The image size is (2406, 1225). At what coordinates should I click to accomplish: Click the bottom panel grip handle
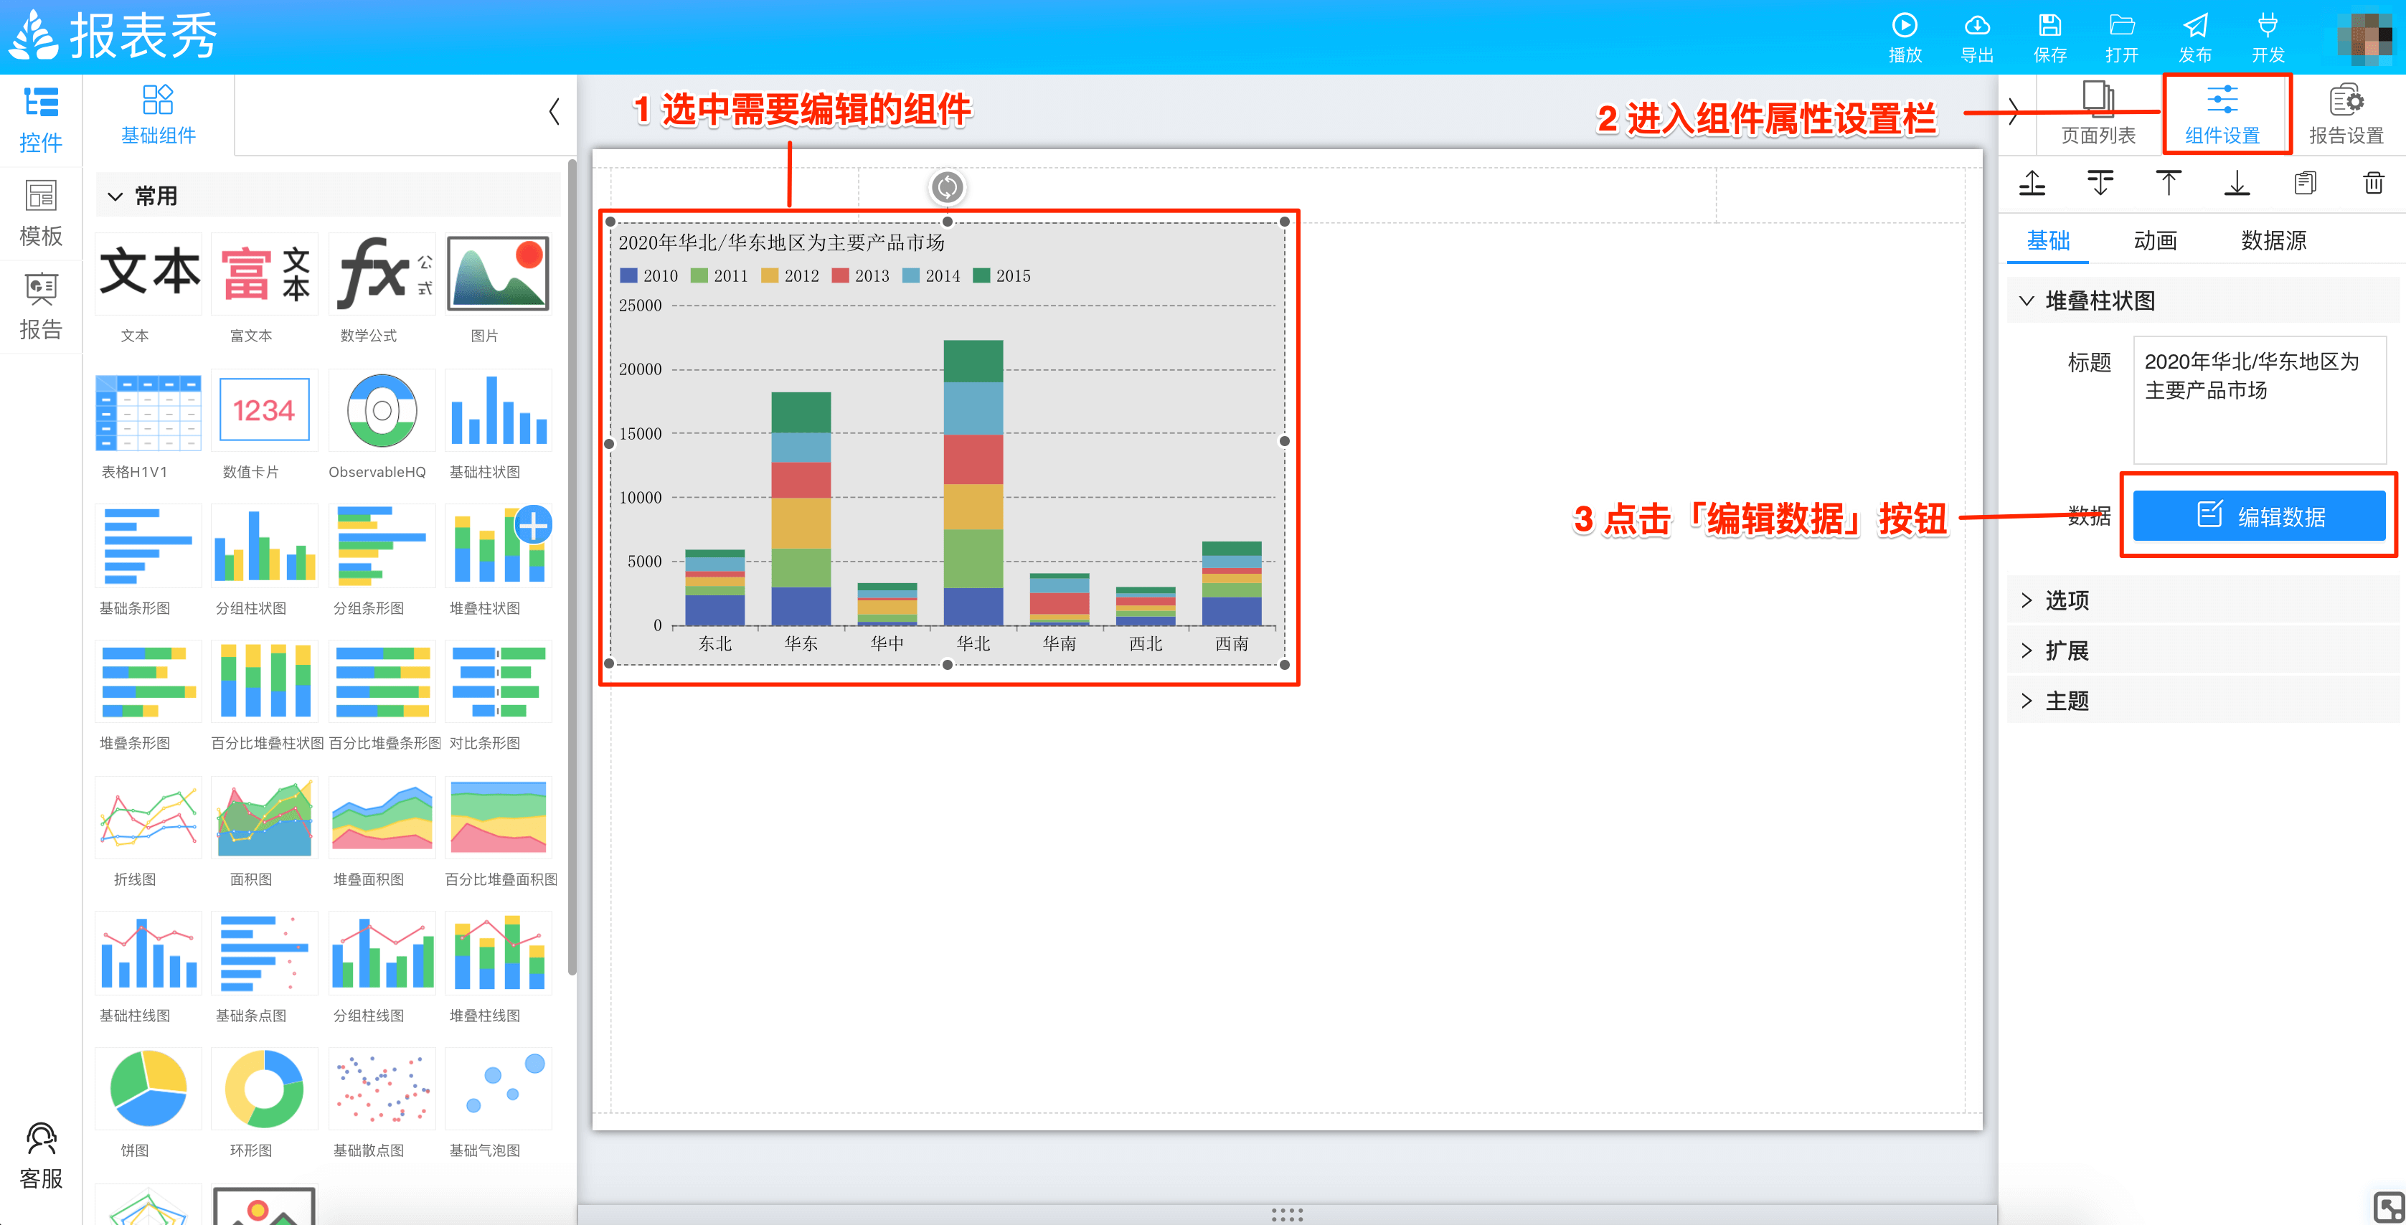tap(1287, 1215)
